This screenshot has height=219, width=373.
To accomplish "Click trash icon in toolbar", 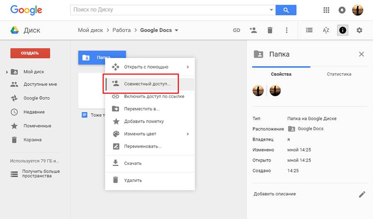I will coord(270,30).
